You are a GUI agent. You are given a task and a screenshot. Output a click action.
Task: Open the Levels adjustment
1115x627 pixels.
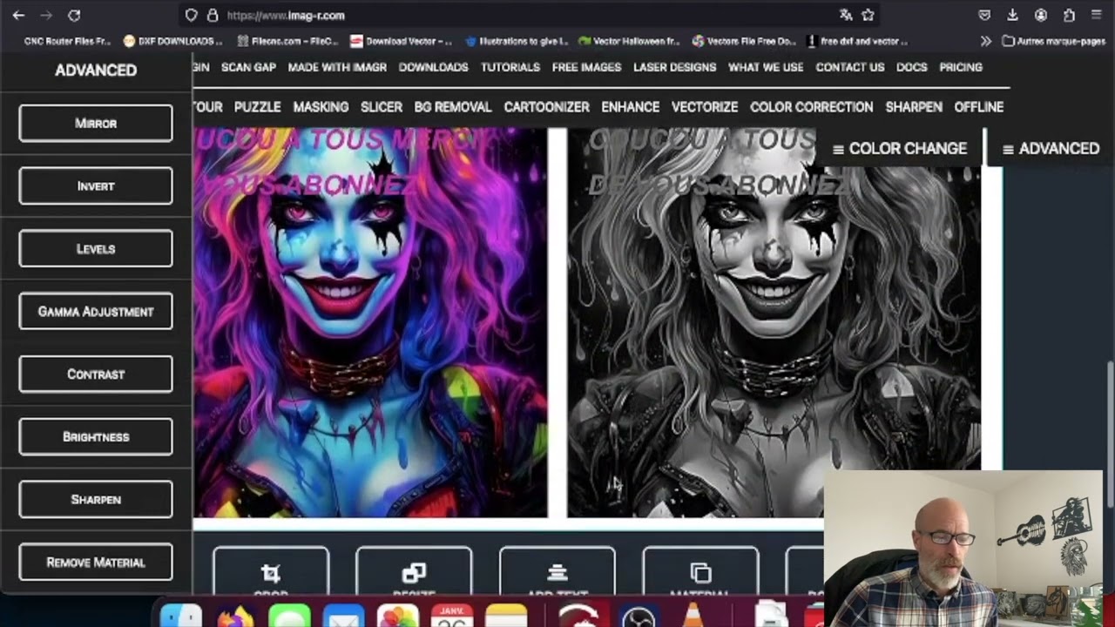(x=96, y=249)
